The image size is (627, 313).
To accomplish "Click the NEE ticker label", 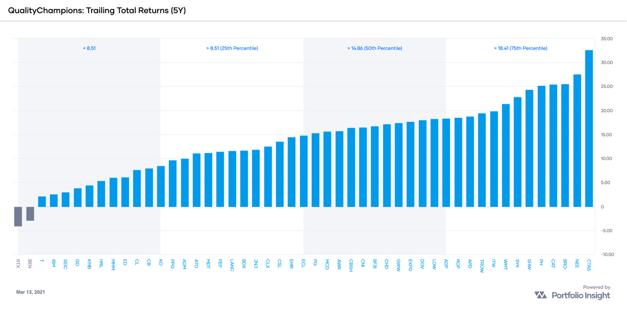I will point(577,264).
